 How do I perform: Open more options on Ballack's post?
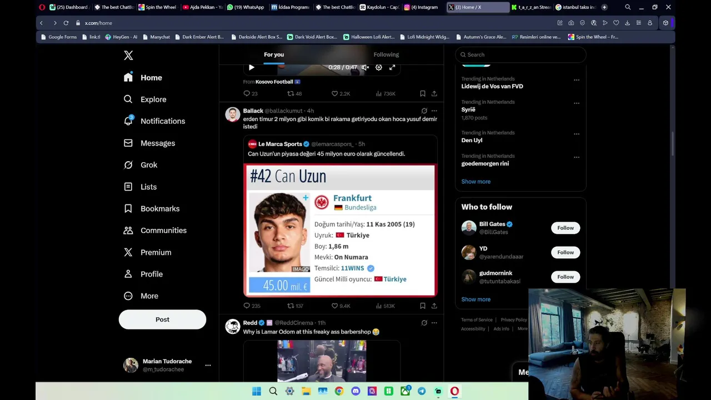coord(434,111)
